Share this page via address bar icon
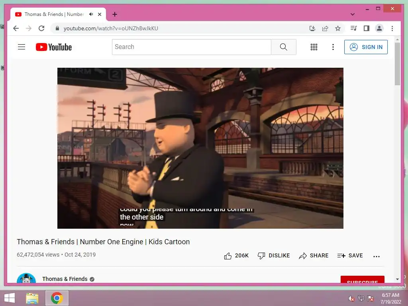 pyautogui.click(x=325, y=28)
